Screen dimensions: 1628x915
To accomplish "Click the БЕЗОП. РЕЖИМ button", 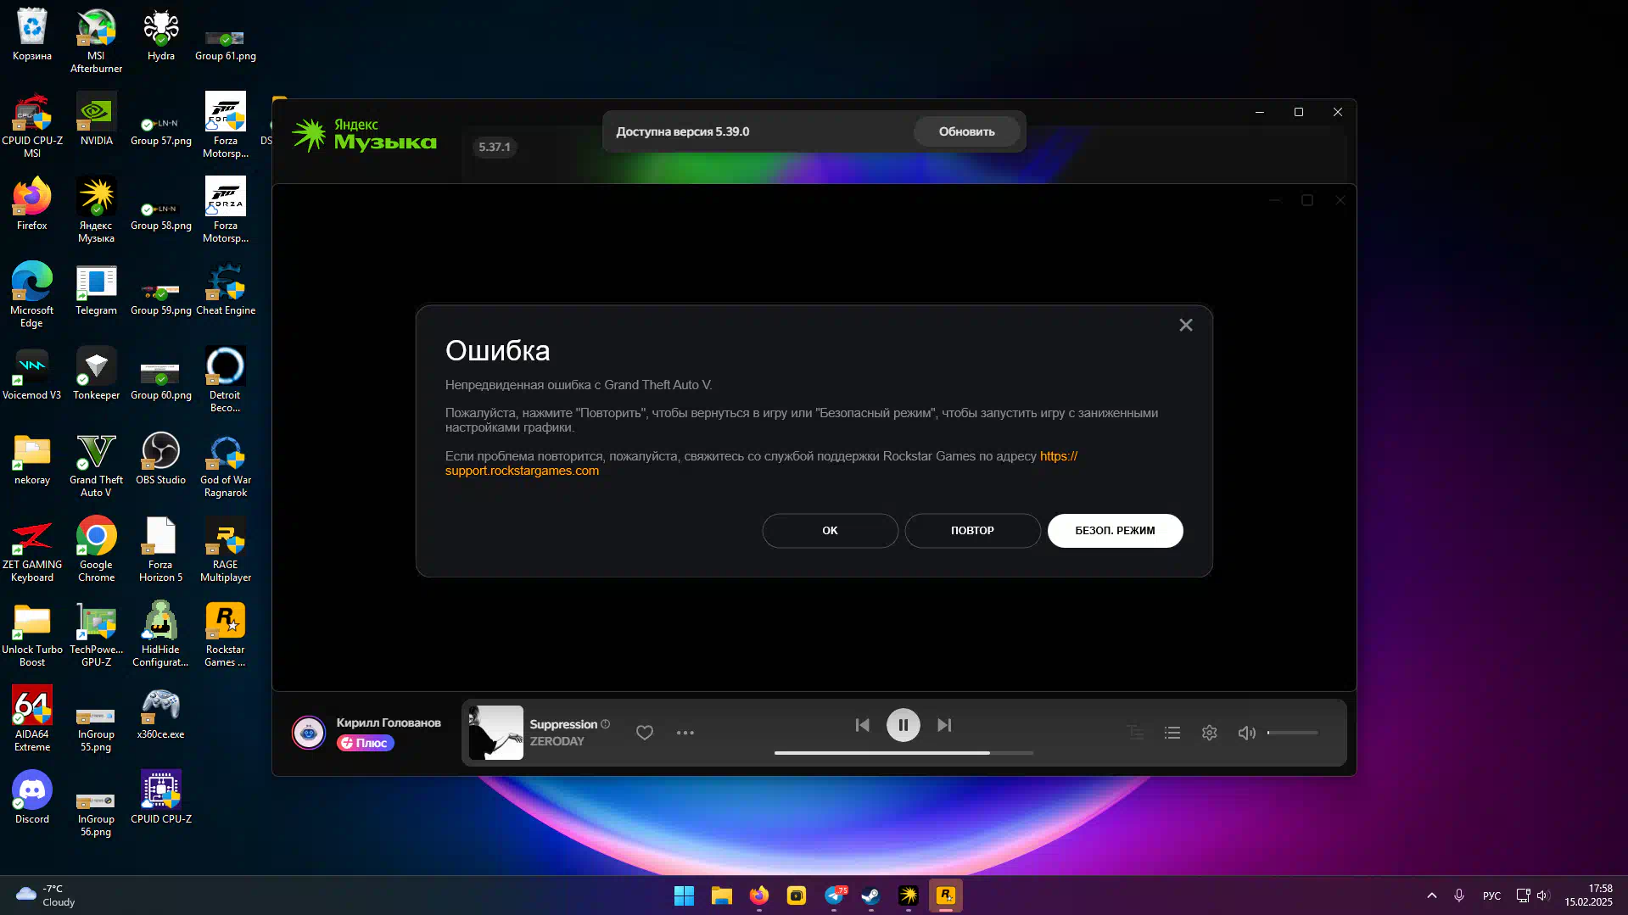I will click(x=1114, y=531).
